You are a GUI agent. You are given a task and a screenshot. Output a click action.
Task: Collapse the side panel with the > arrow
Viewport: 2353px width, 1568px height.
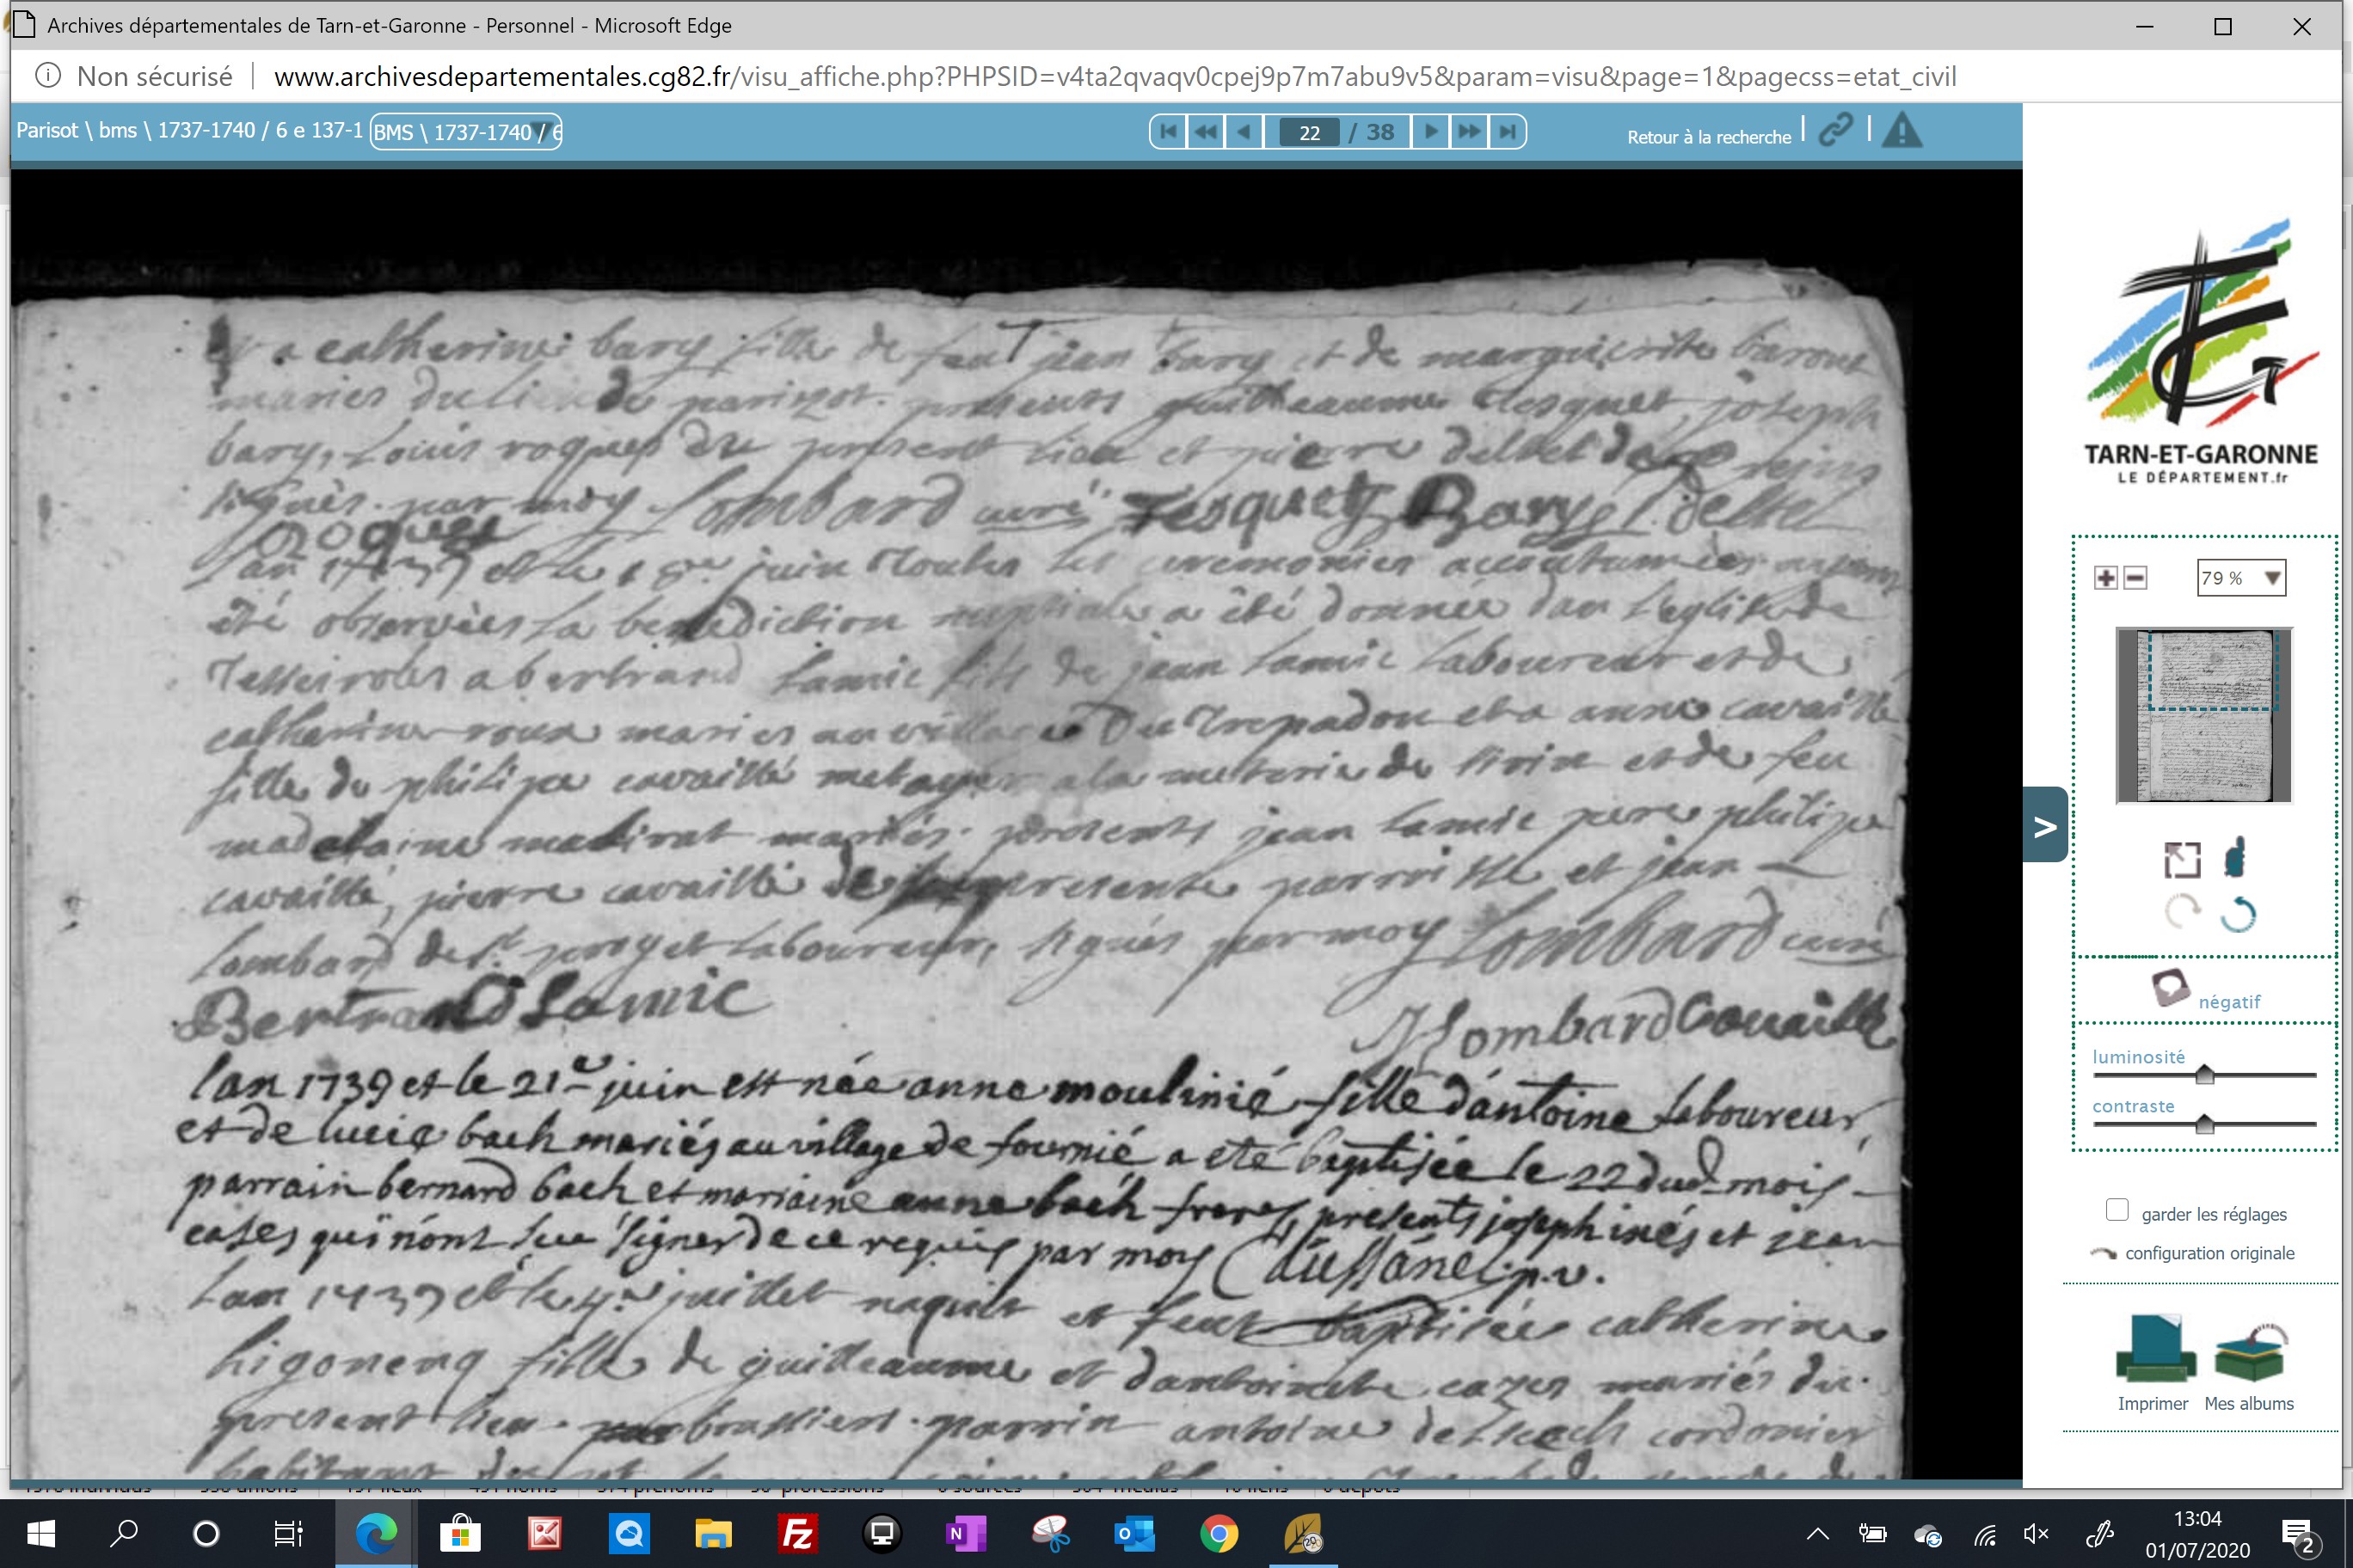click(x=2045, y=825)
